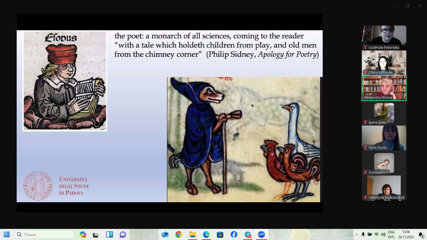This screenshot has height=240, width=427.
Task: Switch ENG INTL input language
Action: 391,235
